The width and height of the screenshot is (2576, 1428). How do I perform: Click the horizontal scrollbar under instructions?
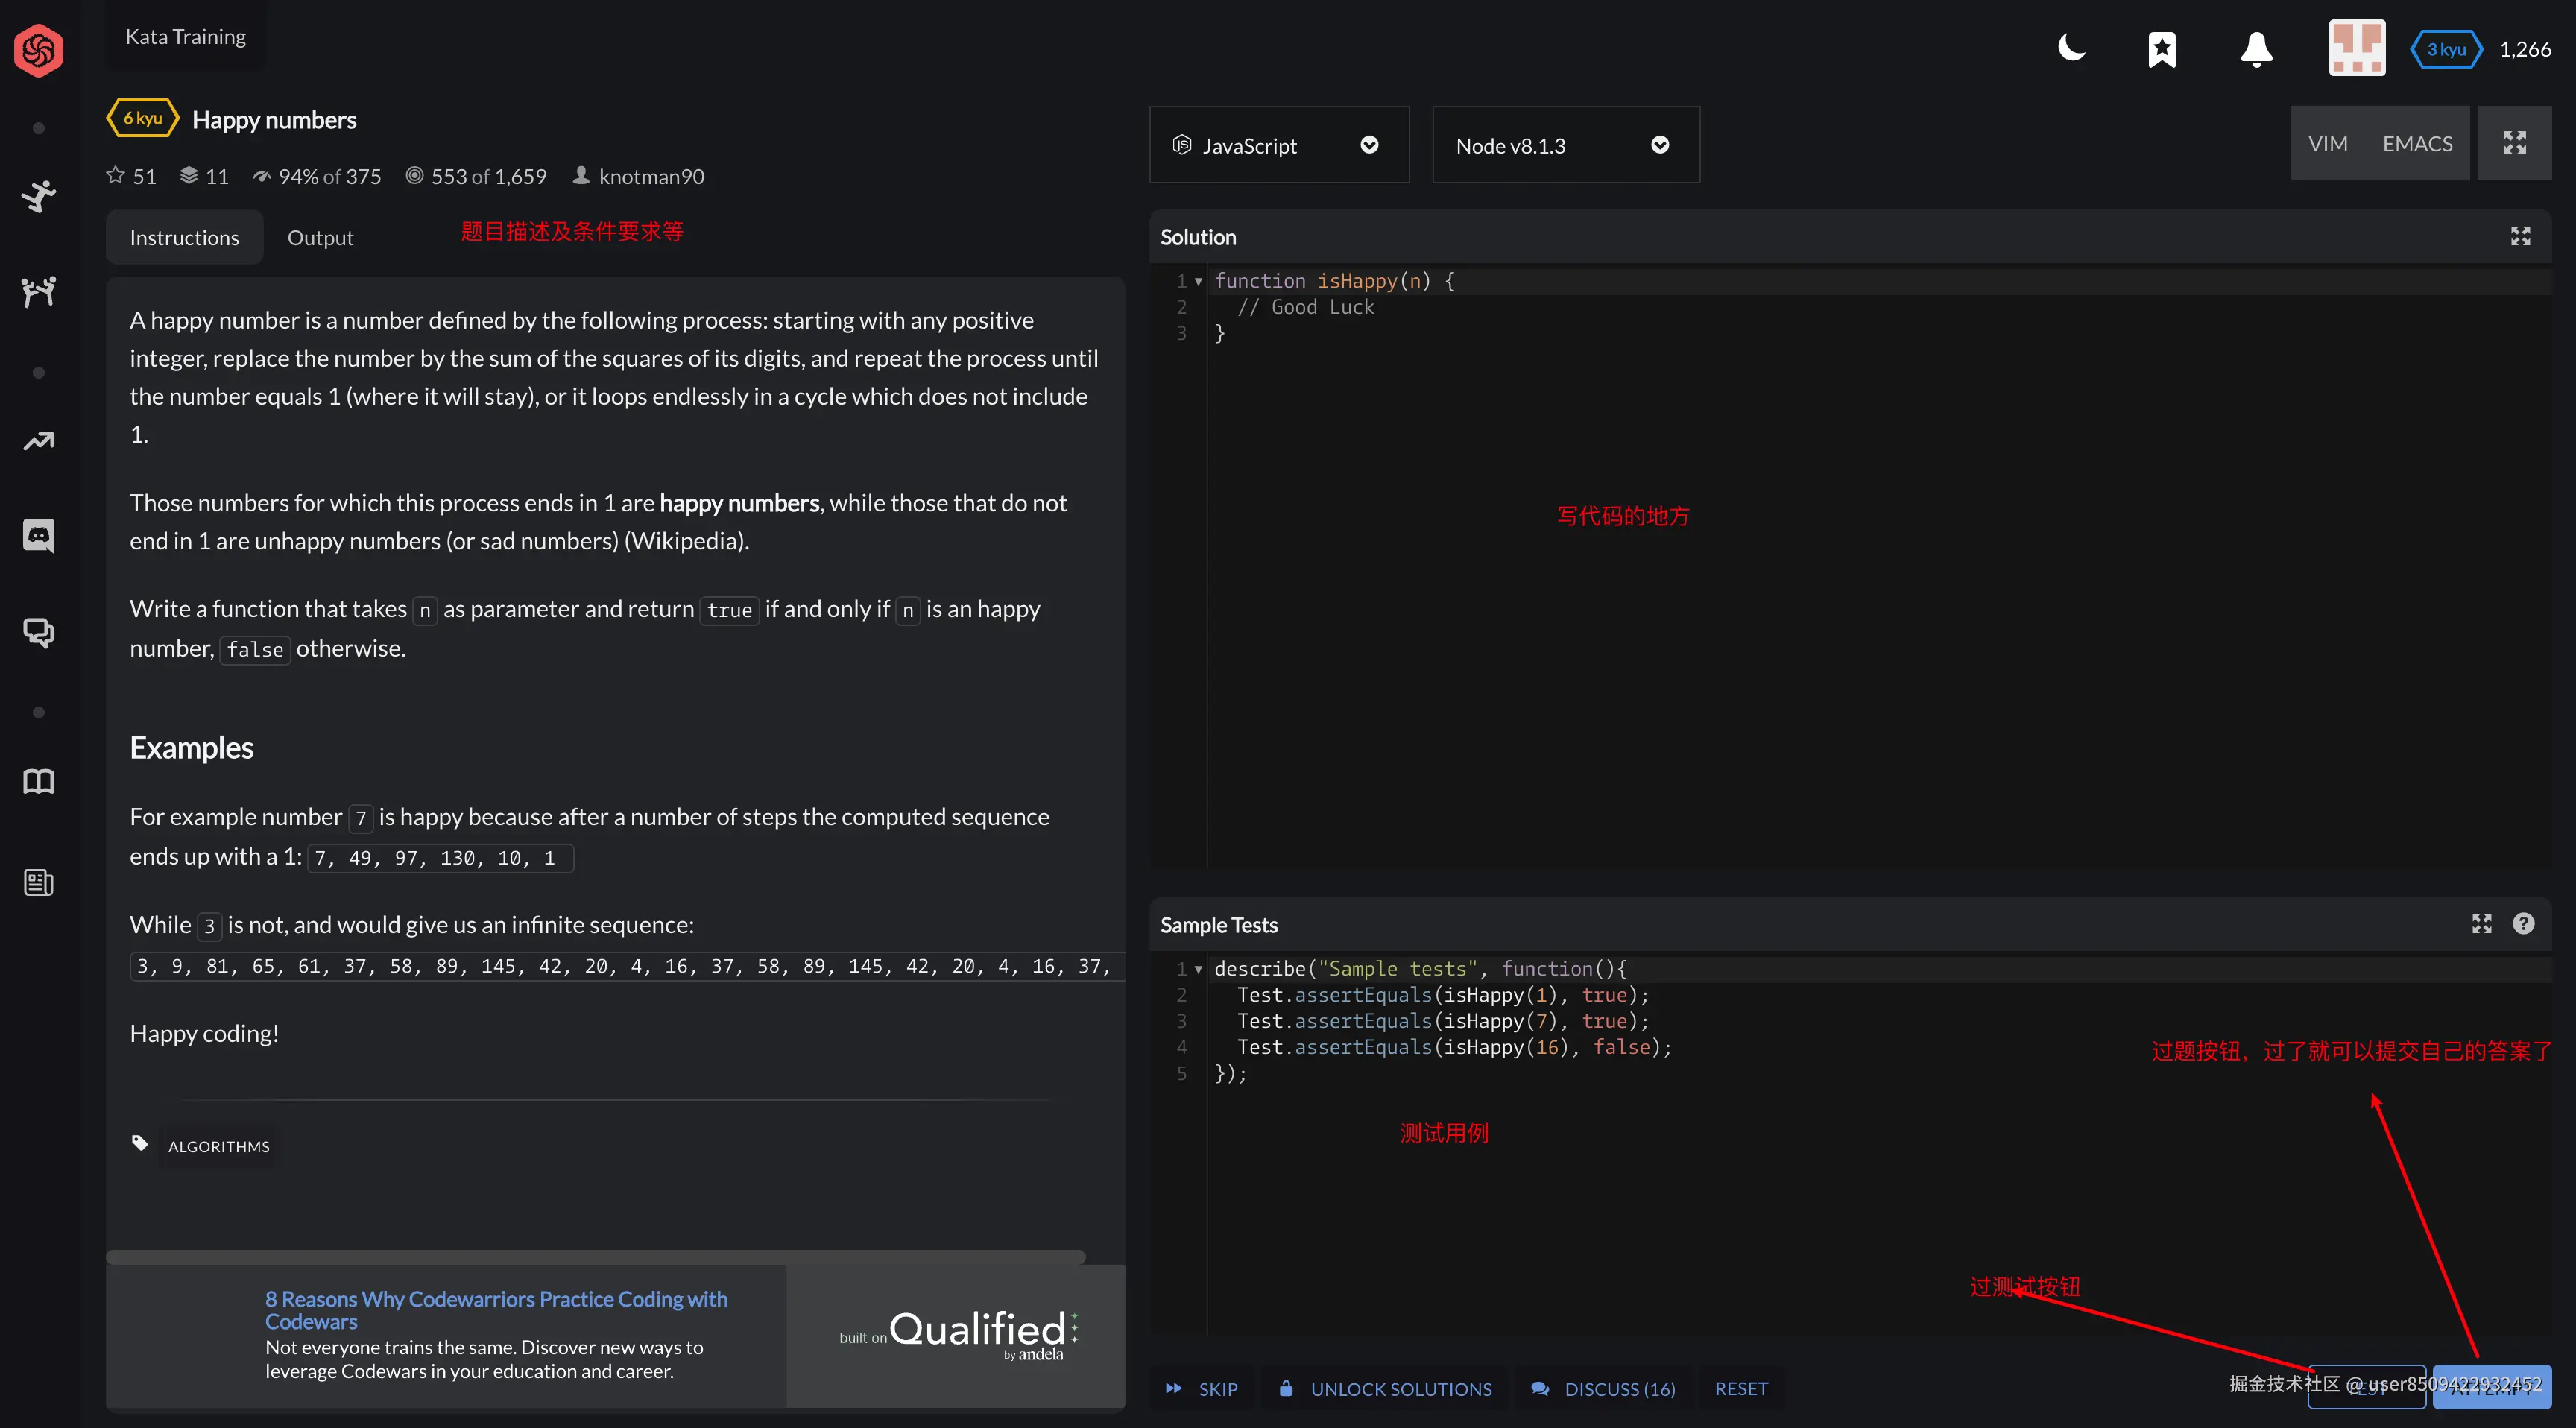click(595, 1256)
